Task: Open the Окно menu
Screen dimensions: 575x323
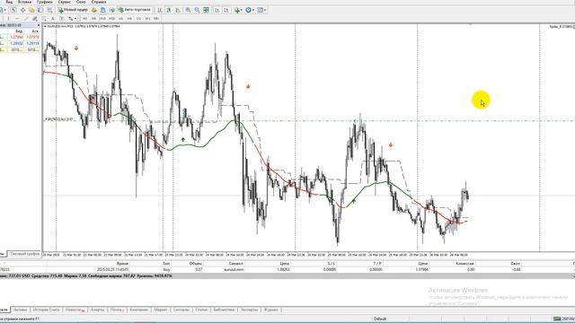Action: click(81, 2)
